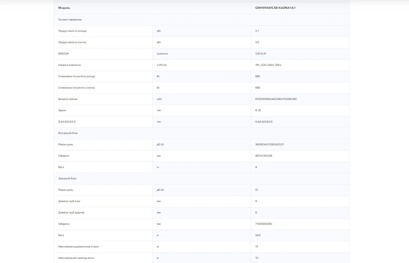Select the dimensions value 867X276X206
Image resolution: width=409 pixels, height=263 pixels.
264,156
